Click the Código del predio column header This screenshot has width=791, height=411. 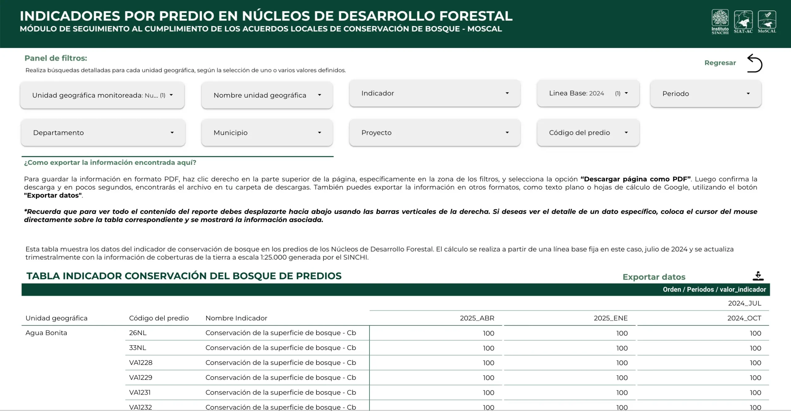coord(159,318)
